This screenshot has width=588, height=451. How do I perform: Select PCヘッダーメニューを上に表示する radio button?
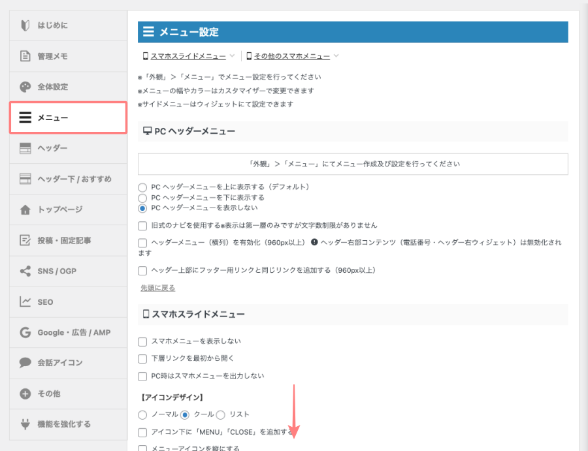point(141,187)
